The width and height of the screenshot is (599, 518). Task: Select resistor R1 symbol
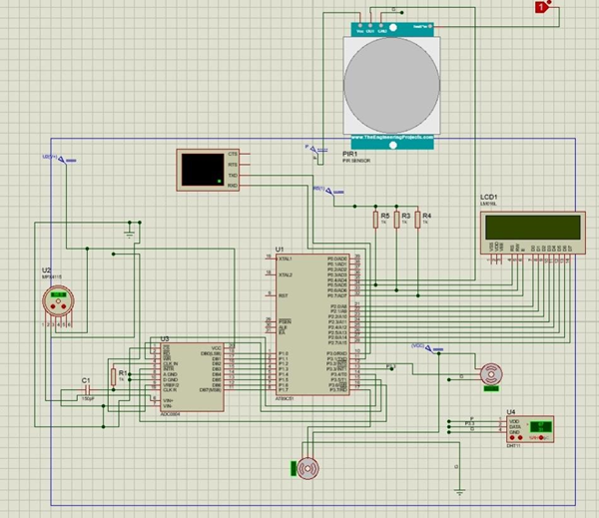(114, 377)
